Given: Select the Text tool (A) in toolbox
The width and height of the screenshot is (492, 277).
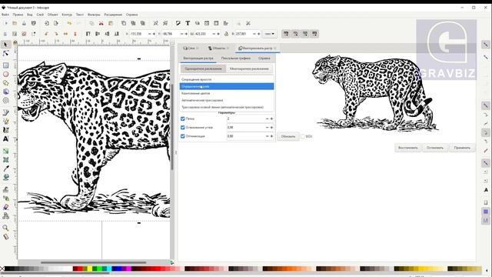Looking at the screenshot, I should [5, 138].
